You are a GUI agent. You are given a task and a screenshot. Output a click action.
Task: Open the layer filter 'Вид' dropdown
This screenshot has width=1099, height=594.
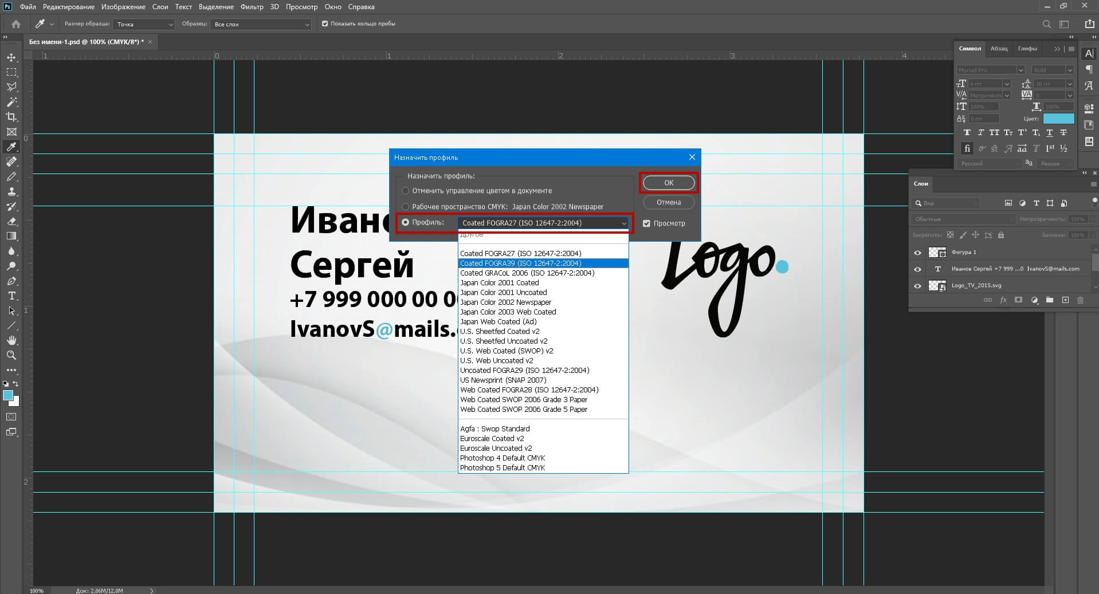tap(946, 203)
